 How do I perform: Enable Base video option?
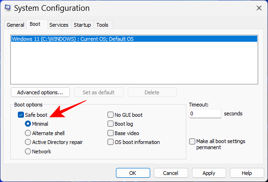(x=110, y=133)
